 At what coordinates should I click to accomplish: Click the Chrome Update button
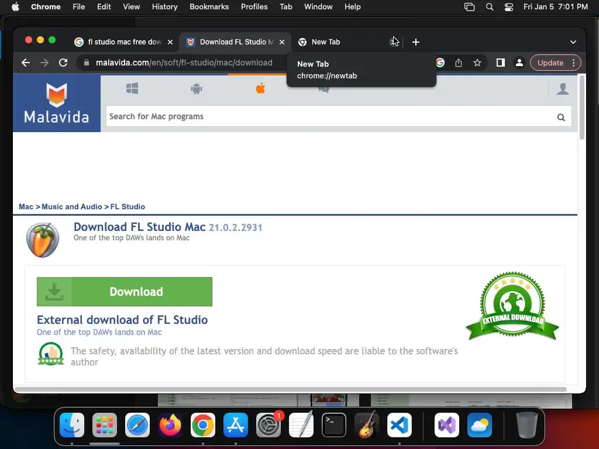[x=550, y=63]
